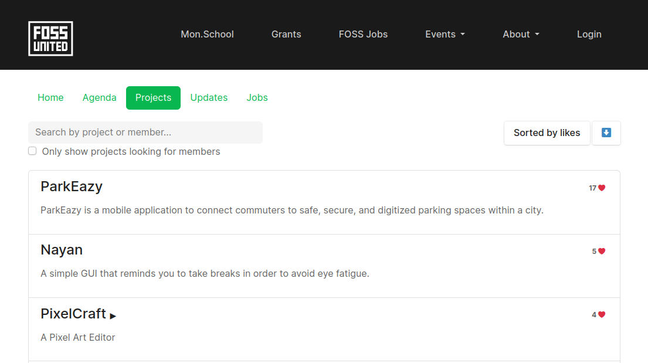Click the 'Sorted by likes' button
The height and width of the screenshot is (363, 648).
point(547,133)
